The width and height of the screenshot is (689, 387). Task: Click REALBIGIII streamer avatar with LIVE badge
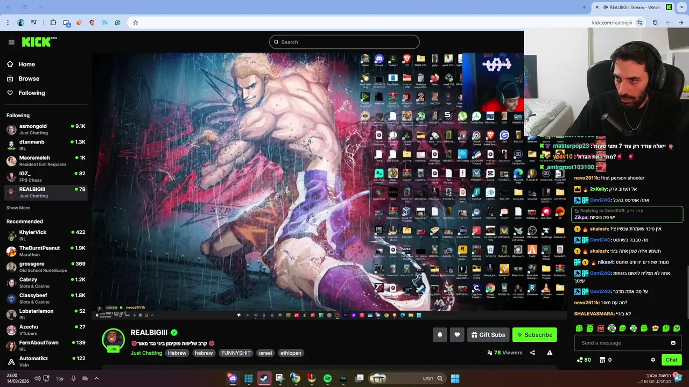[113, 340]
